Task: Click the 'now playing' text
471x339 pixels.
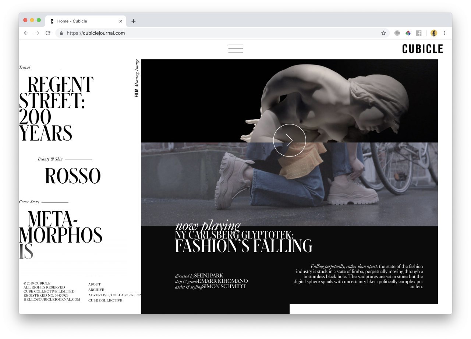Action: coord(208,225)
